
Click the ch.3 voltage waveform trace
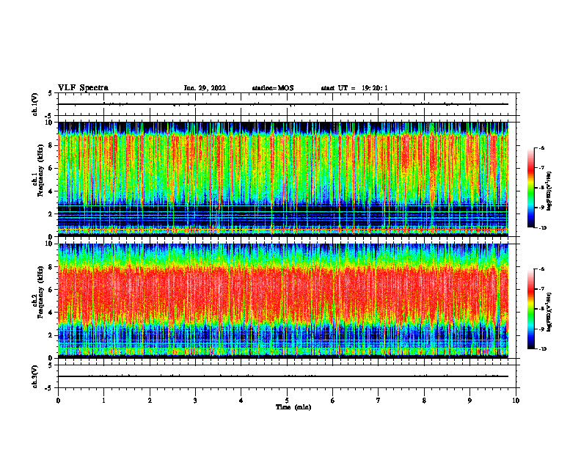click(x=283, y=376)
